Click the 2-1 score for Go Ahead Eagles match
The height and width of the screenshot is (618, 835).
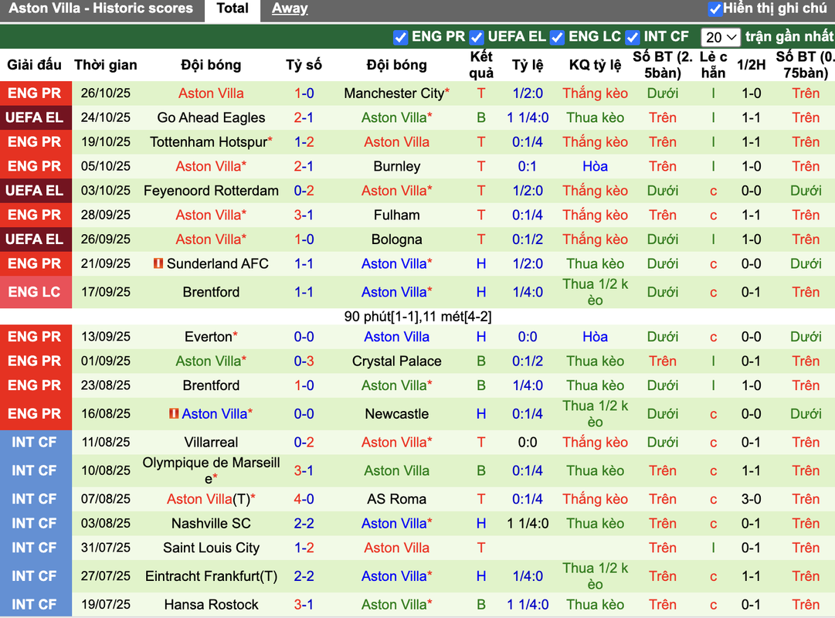(x=304, y=117)
